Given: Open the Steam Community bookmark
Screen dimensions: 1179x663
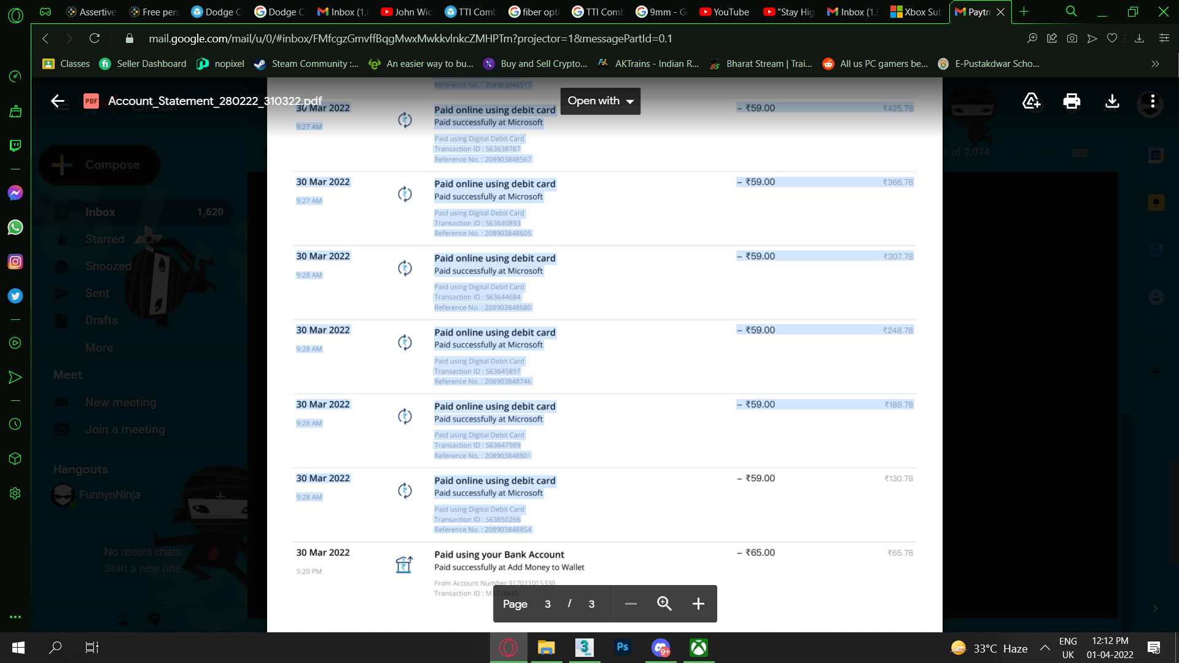Looking at the screenshot, I should [x=306, y=64].
